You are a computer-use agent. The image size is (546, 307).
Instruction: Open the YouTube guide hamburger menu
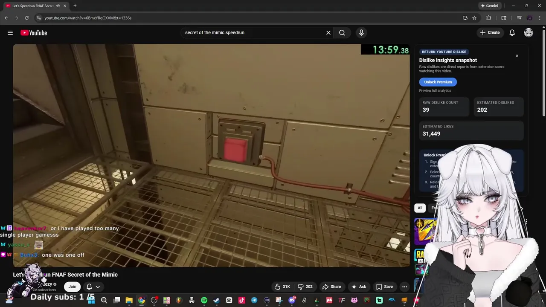(x=10, y=33)
